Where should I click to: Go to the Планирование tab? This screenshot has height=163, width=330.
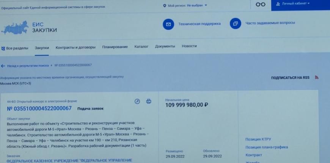coord(115,47)
